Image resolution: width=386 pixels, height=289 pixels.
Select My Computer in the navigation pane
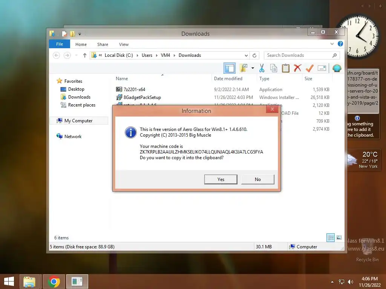tap(79, 121)
